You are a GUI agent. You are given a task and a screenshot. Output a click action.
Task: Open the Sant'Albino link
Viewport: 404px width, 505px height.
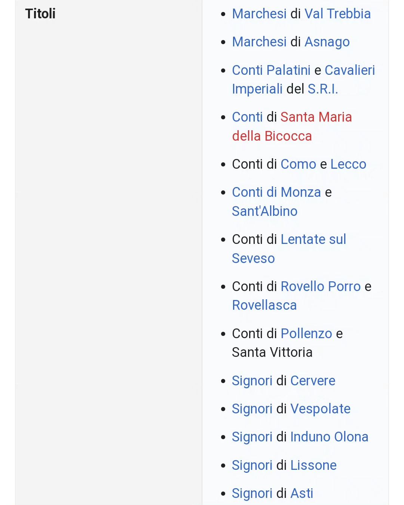pyautogui.click(x=265, y=211)
